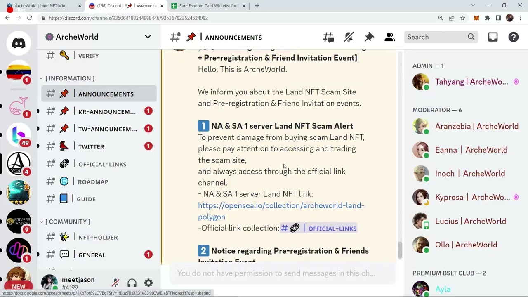Bookmark this page with the star

[x=463, y=18]
